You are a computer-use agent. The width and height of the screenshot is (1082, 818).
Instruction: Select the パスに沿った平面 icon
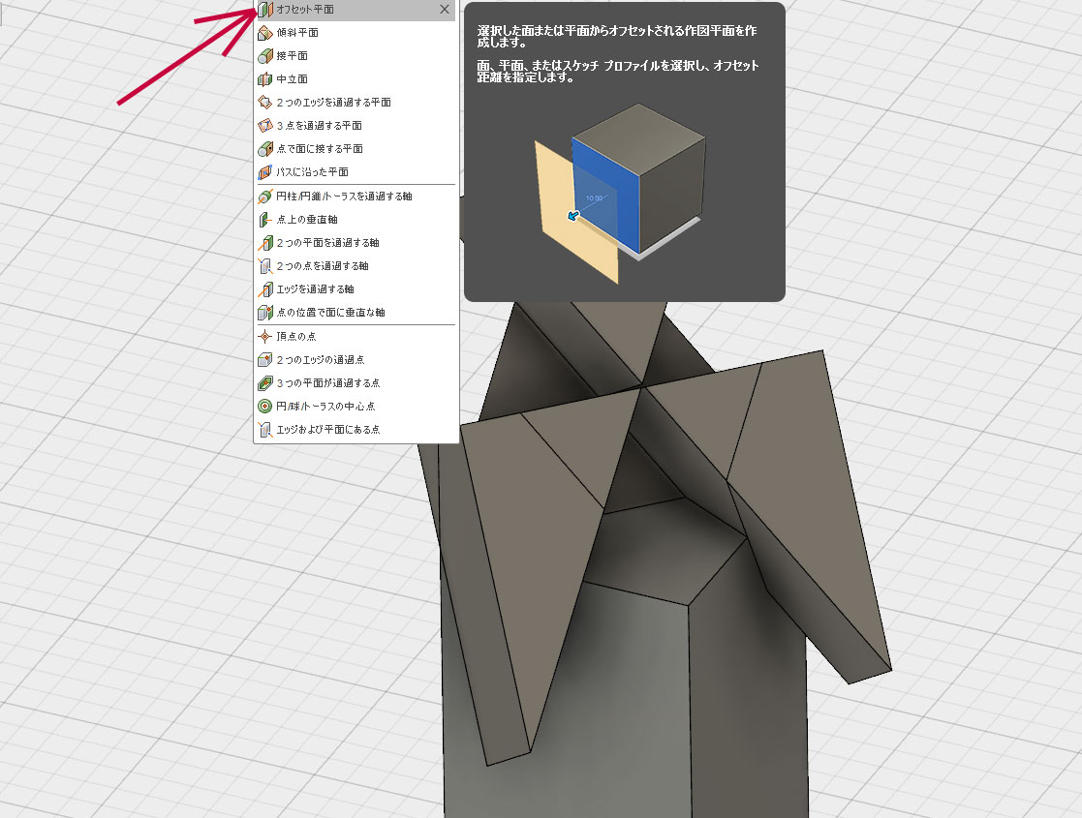265,172
